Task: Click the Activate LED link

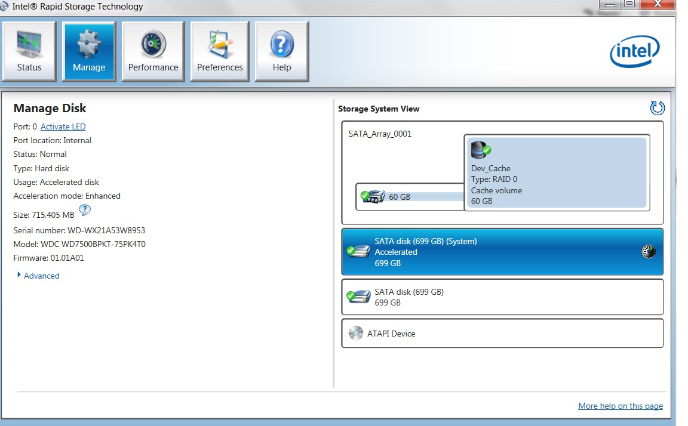Action: coord(63,126)
